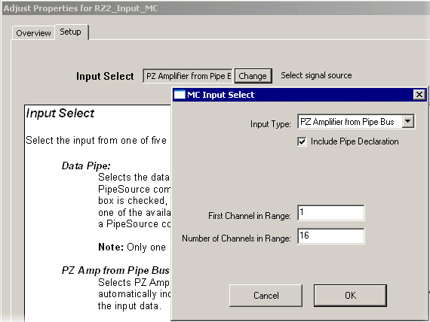Image resolution: width=430 pixels, height=322 pixels.
Task: Select the Setup tab
Action: coord(71,32)
